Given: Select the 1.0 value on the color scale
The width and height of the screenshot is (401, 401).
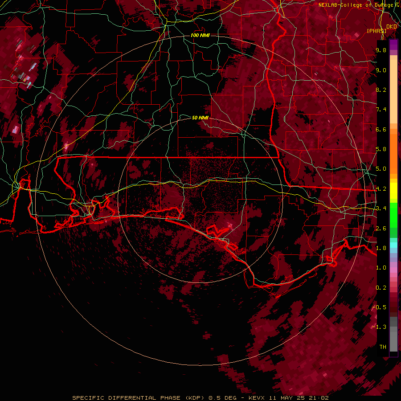Looking at the screenshot, I should point(381,268).
